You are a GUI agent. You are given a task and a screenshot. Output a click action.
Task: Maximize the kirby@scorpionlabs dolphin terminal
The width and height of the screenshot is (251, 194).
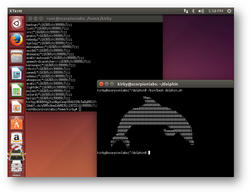[x=112, y=84]
